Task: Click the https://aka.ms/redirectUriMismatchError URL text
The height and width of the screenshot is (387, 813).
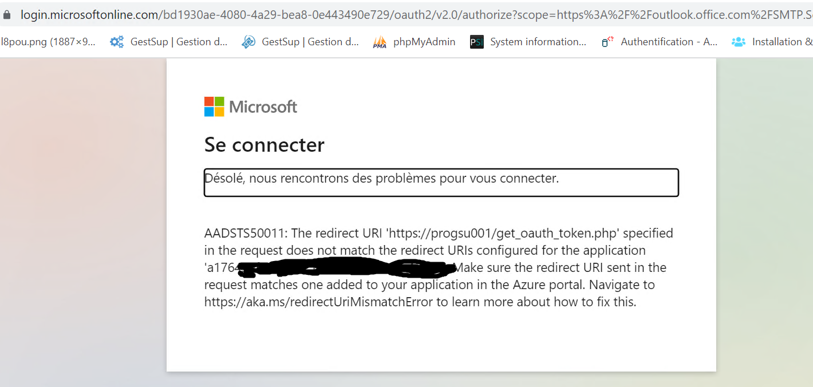Action: tap(318, 302)
